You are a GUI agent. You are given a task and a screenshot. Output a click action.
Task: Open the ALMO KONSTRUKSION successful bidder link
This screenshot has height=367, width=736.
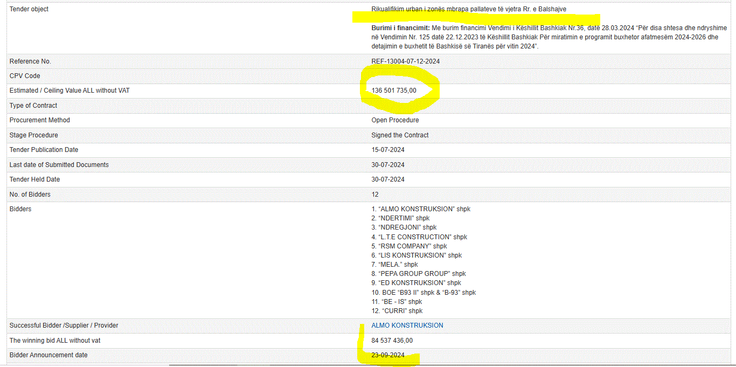pos(407,326)
